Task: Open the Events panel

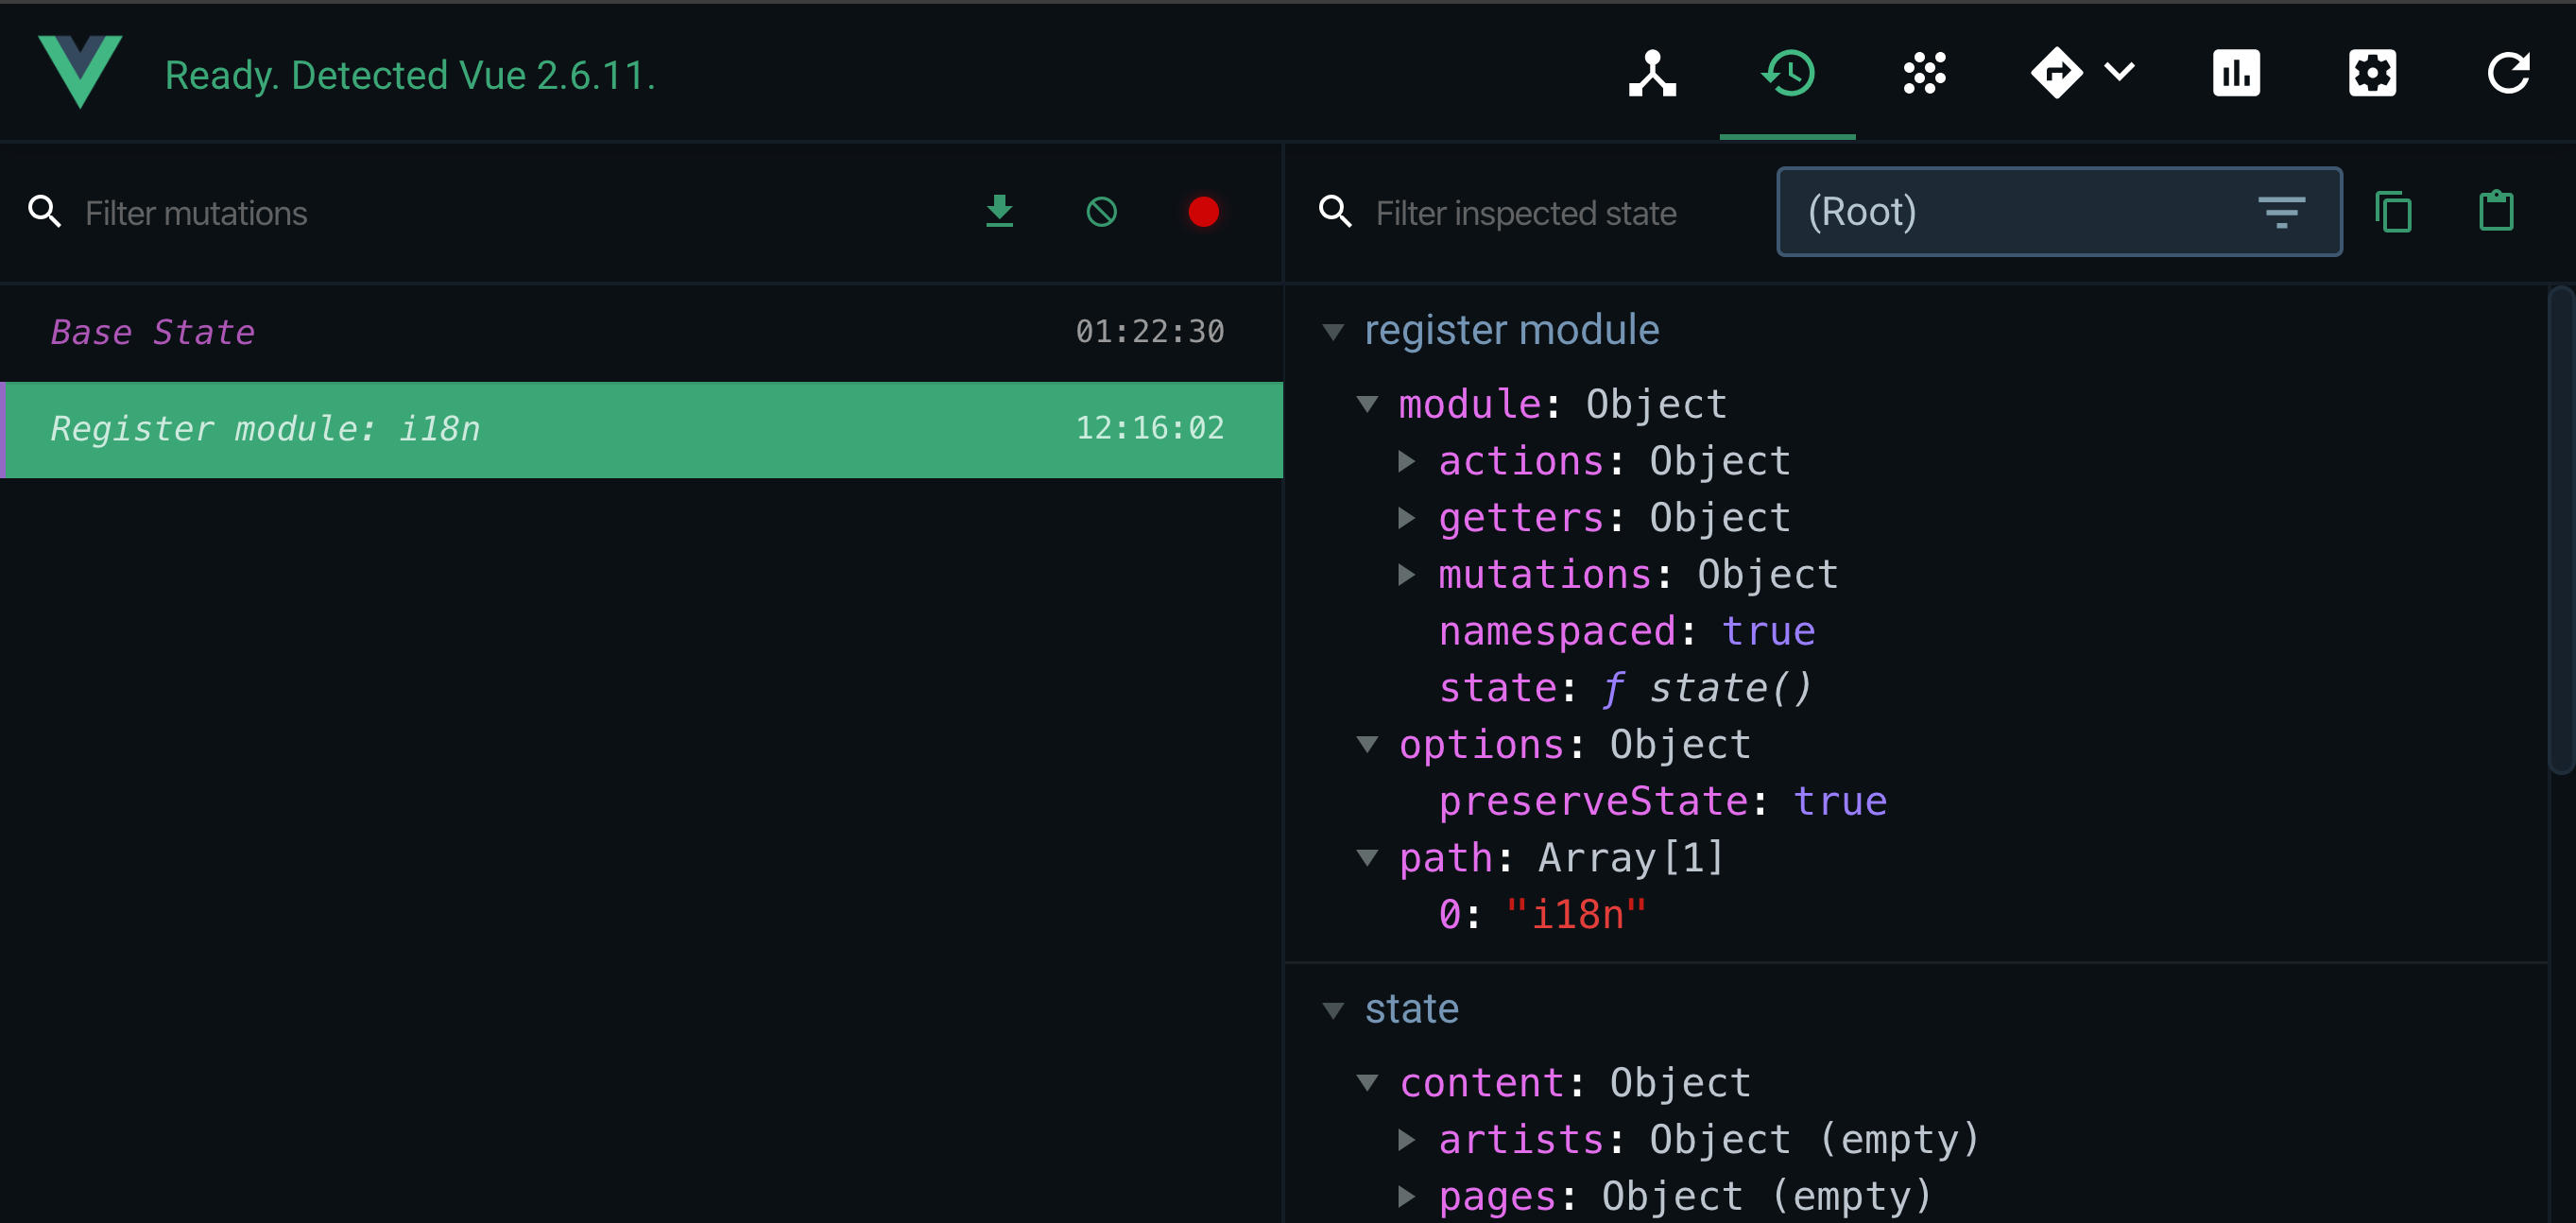Action: (x=1922, y=72)
